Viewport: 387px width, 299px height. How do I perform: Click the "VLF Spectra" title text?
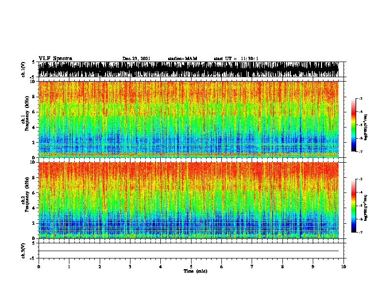tap(55, 59)
